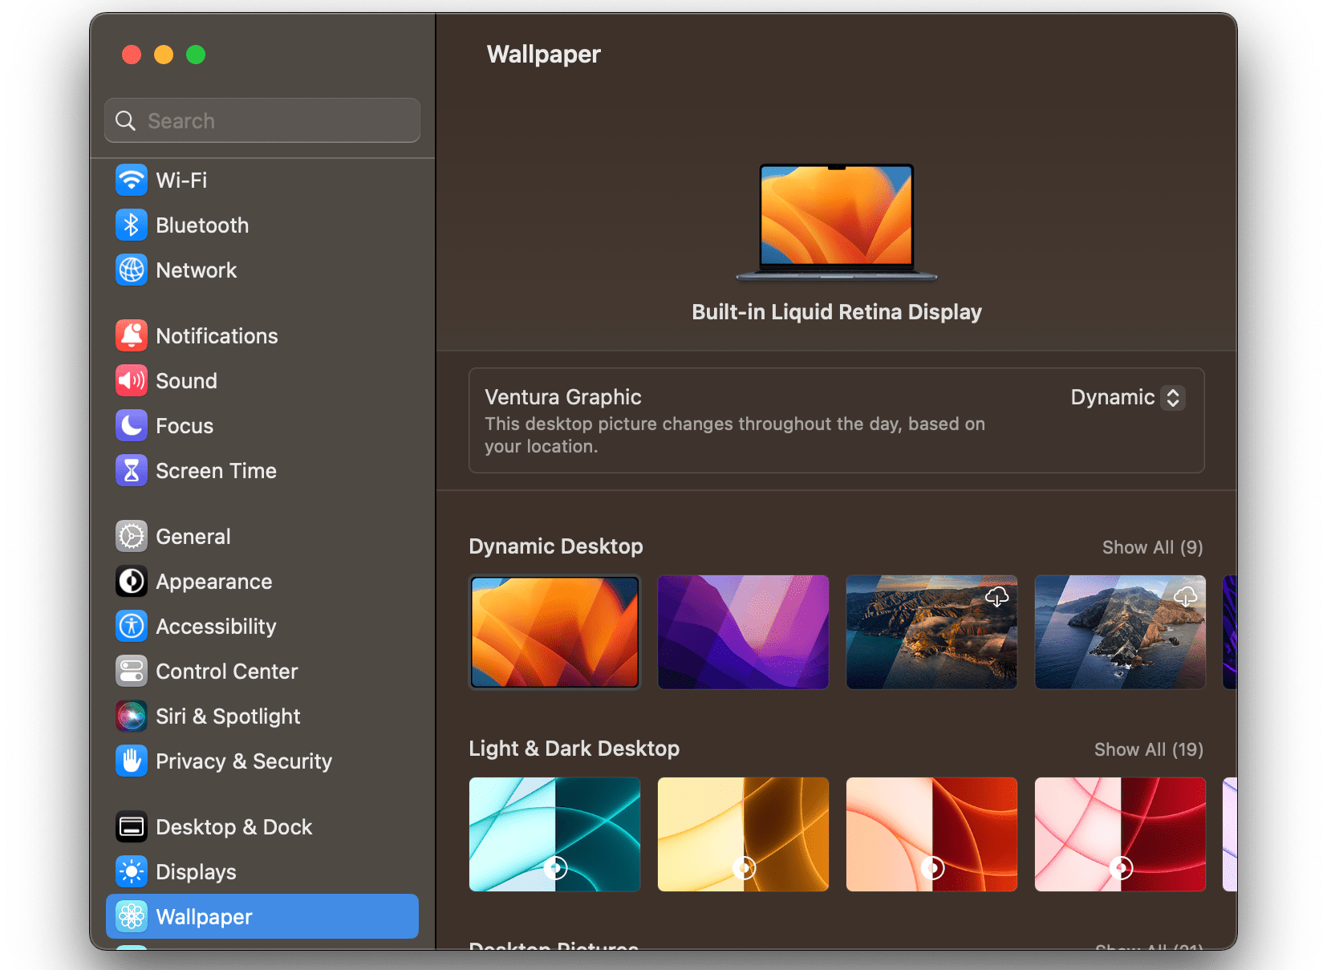This screenshot has width=1327, height=970.
Task: Select the Bluetooth settings icon
Action: point(131,225)
